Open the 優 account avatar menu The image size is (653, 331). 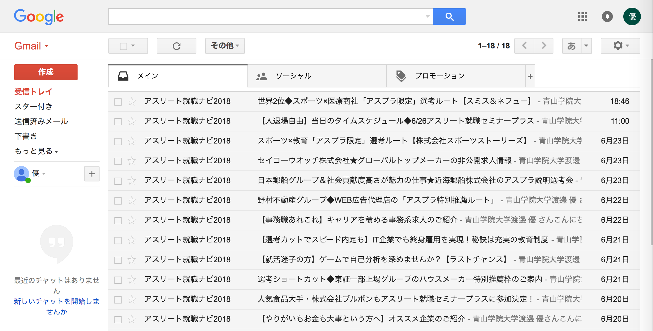tap(632, 16)
